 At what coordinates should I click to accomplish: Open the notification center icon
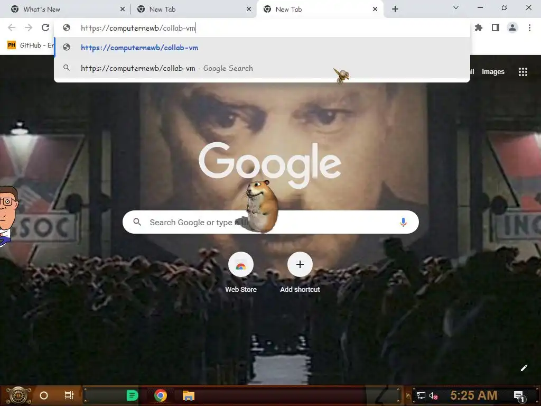click(x=519, y=396)
